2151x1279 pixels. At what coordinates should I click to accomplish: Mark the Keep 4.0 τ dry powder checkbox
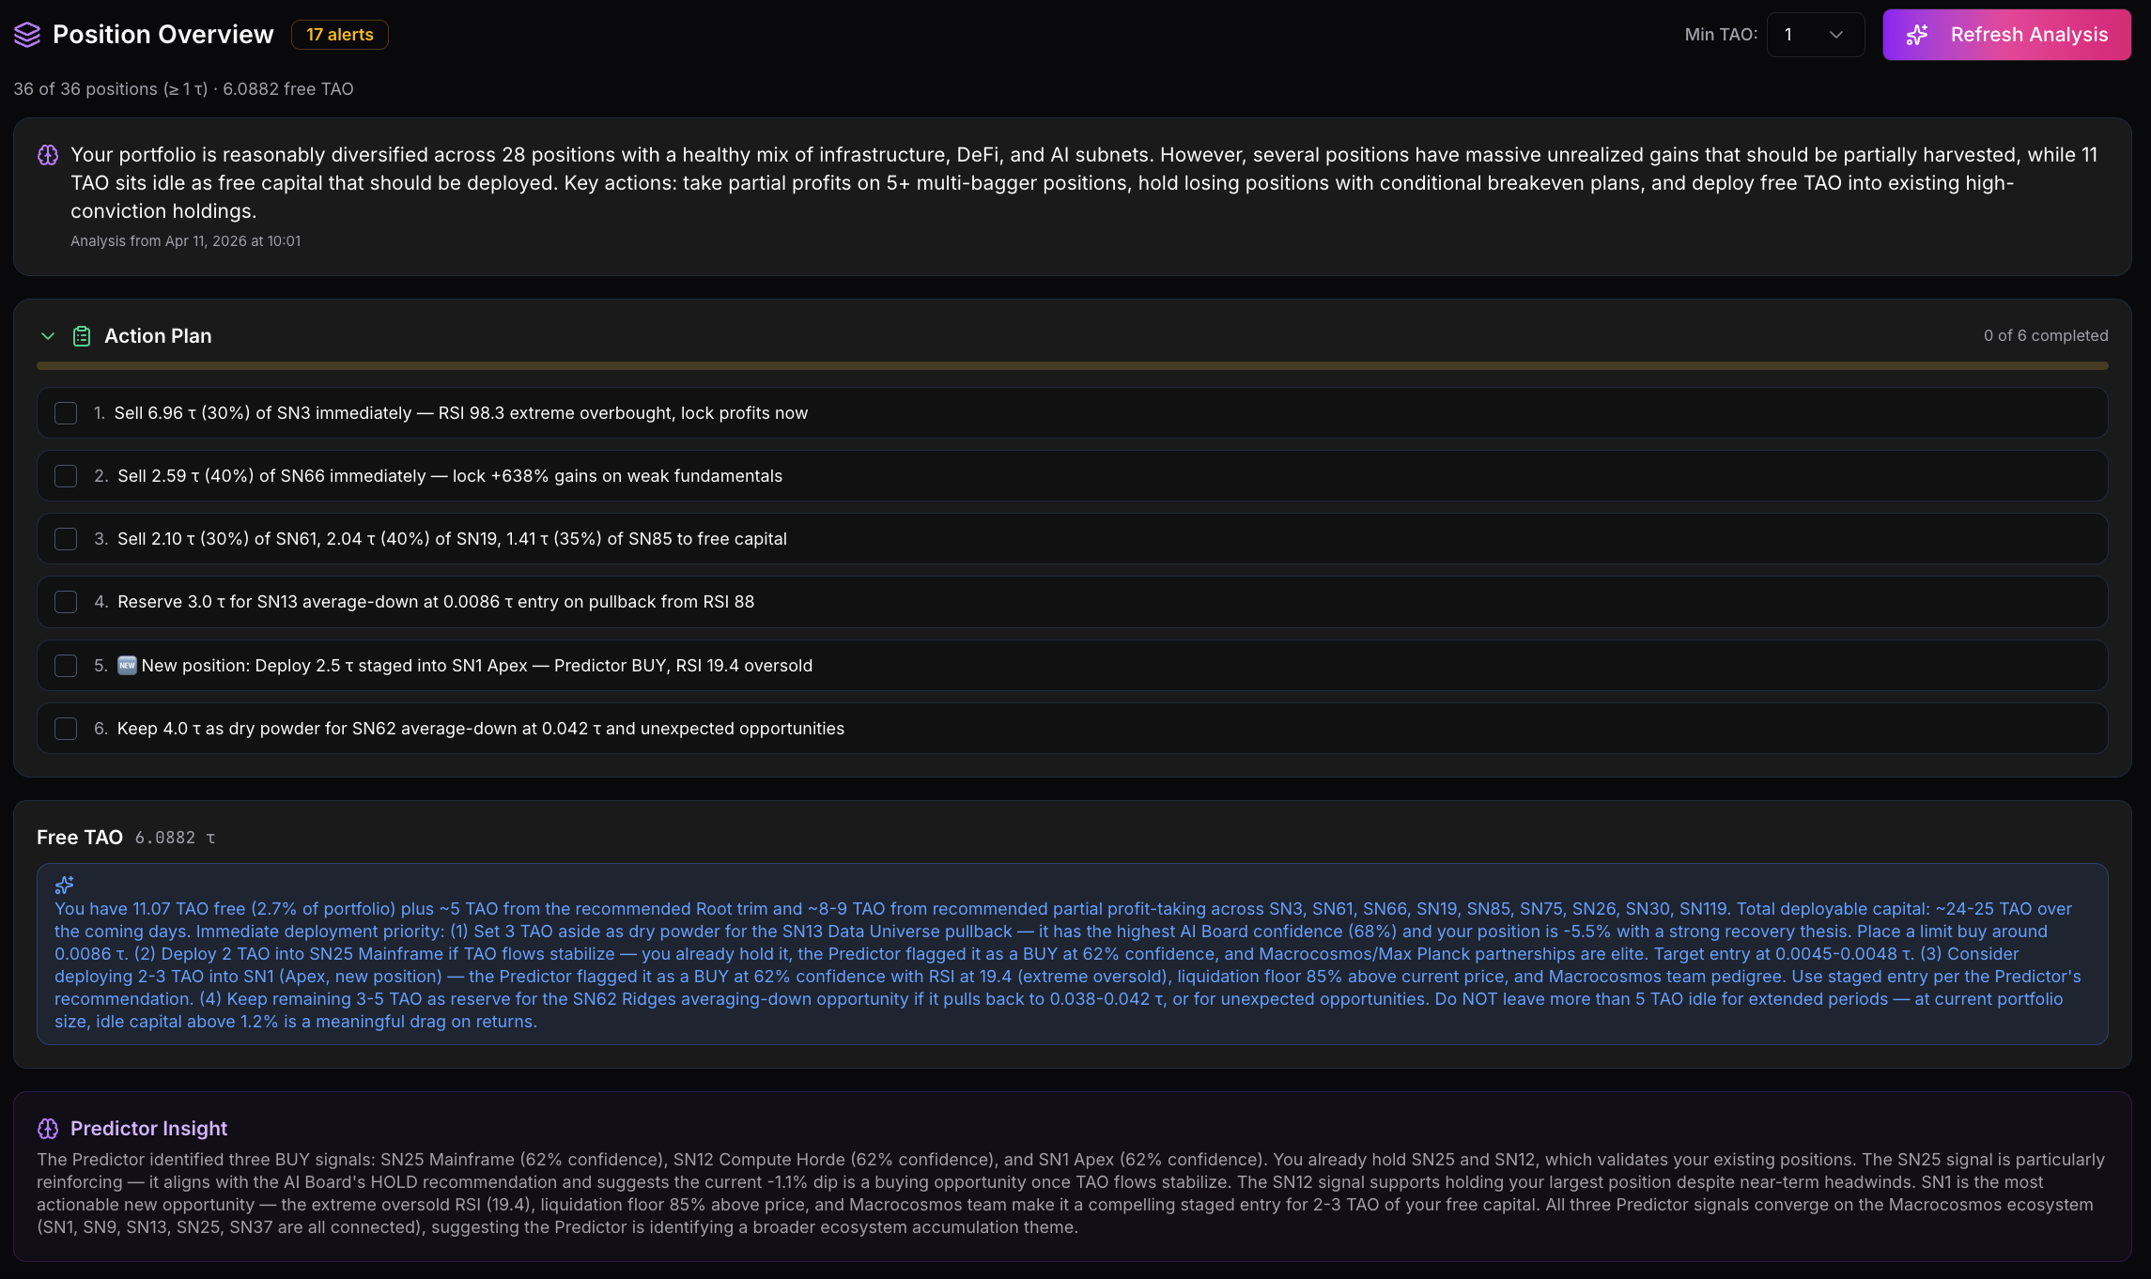66,729
